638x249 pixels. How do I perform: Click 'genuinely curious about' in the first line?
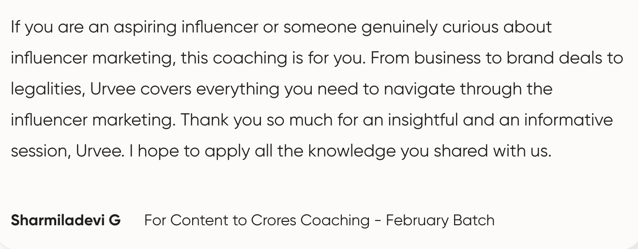coord(456,28)
